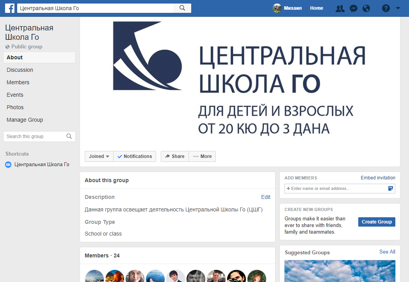Open Manage Group in sidebar
The image size is (409, 282).
tap(25, 120)
